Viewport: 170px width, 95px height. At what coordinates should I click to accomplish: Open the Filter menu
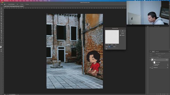tap(31, 1)
